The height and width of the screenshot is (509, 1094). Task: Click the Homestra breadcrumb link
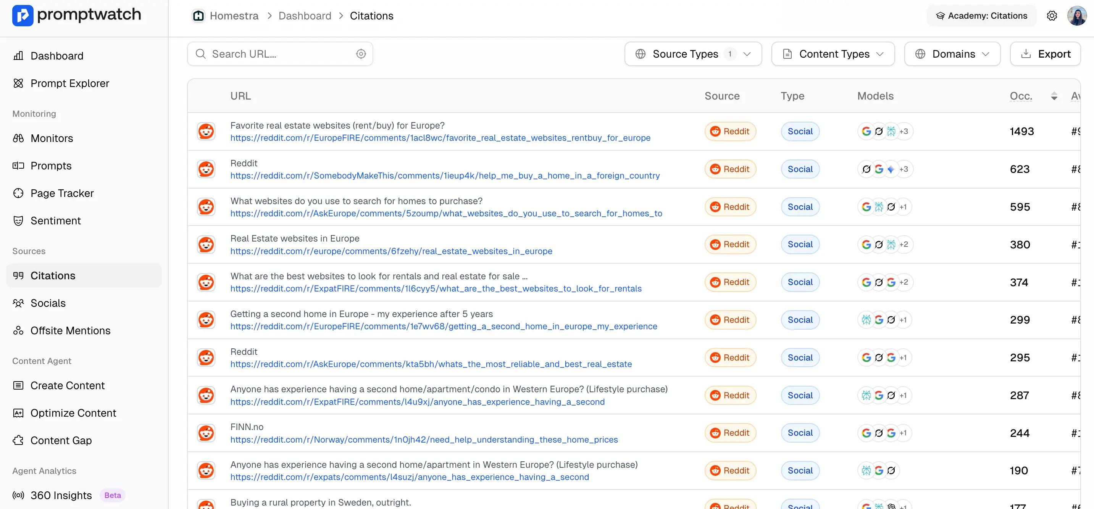click(x=234, y=16)
